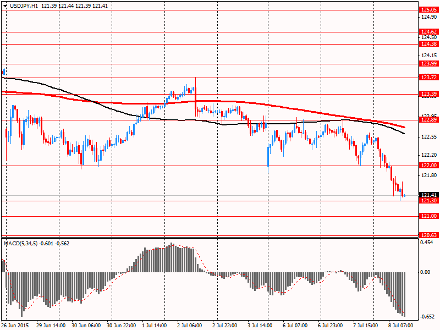The width and height of the screenshot is (440, 330).
Task: Click the 125.05 red price level label
Action: [x=429, y=10]
